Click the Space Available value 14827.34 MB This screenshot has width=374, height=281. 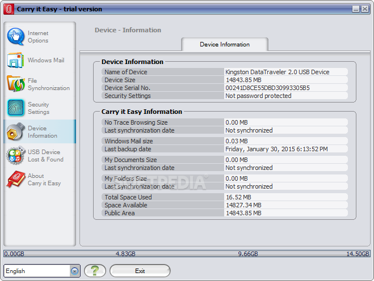pos(243,205)
